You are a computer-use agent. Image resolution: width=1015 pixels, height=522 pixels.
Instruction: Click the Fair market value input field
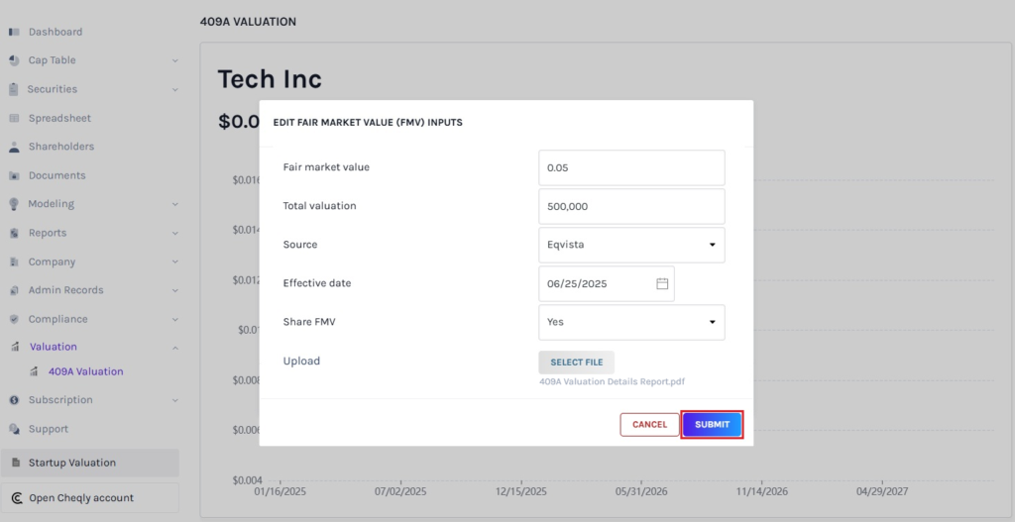coord(631,167)
